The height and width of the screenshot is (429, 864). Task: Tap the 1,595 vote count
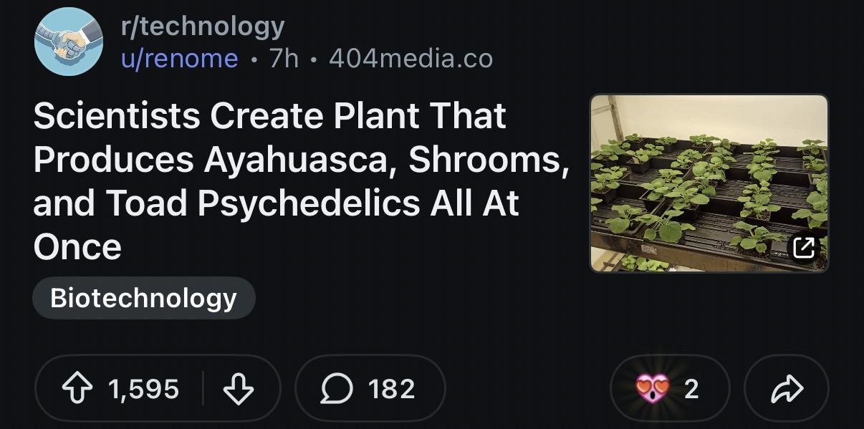(143, 389)
